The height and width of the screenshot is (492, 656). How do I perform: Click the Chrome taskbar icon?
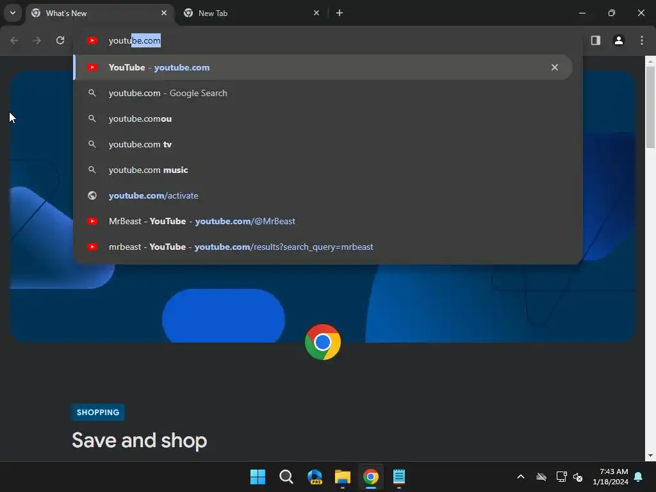point(371,477)
